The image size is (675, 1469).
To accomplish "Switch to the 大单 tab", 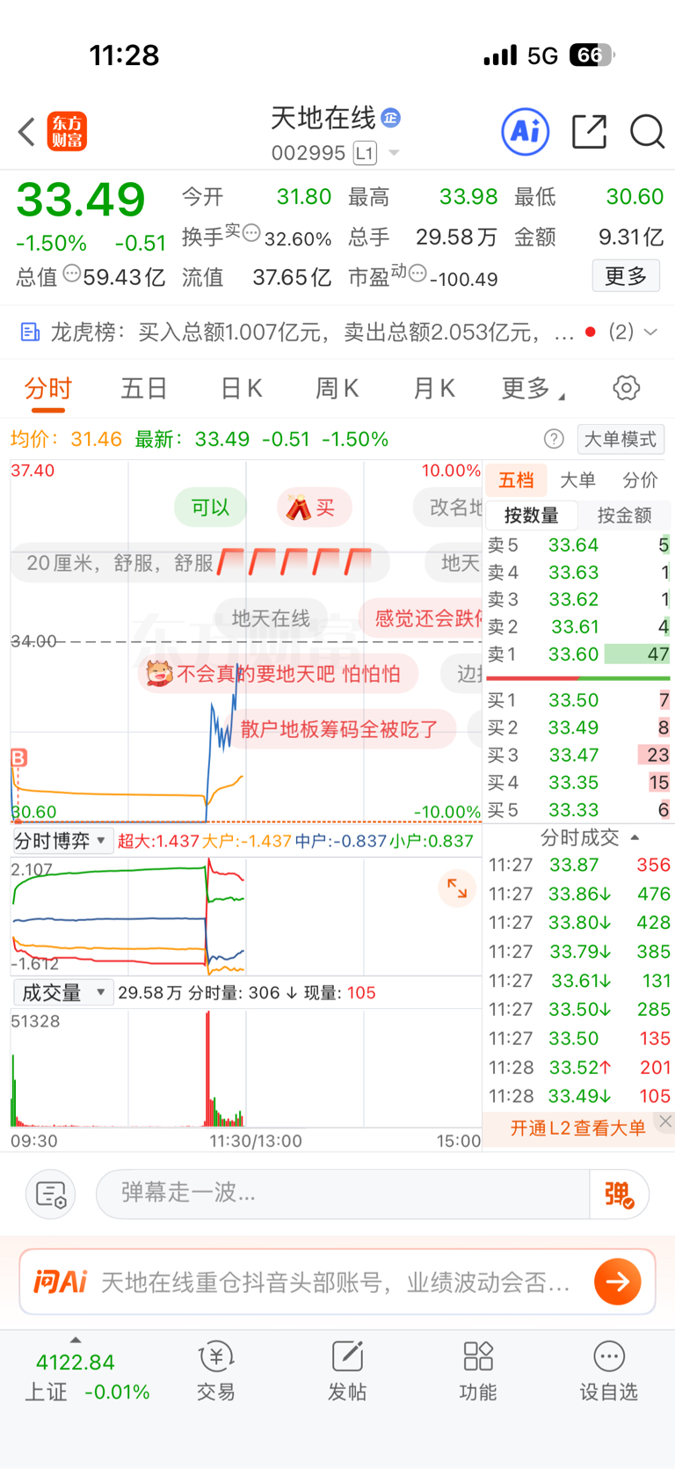I will 577,480.
